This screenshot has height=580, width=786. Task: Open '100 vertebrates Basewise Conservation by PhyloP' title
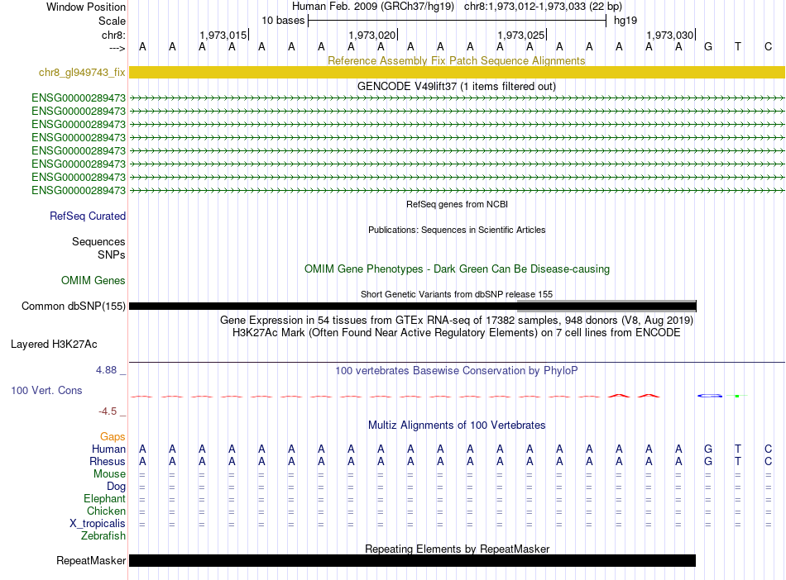457,371
